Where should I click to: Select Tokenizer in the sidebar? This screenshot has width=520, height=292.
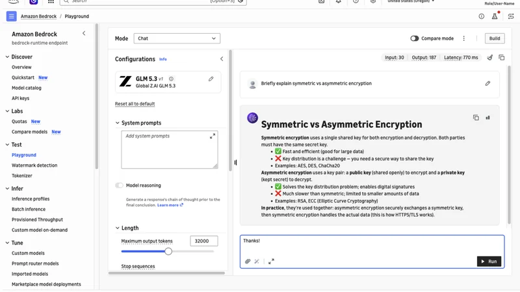tap(22, 176)
